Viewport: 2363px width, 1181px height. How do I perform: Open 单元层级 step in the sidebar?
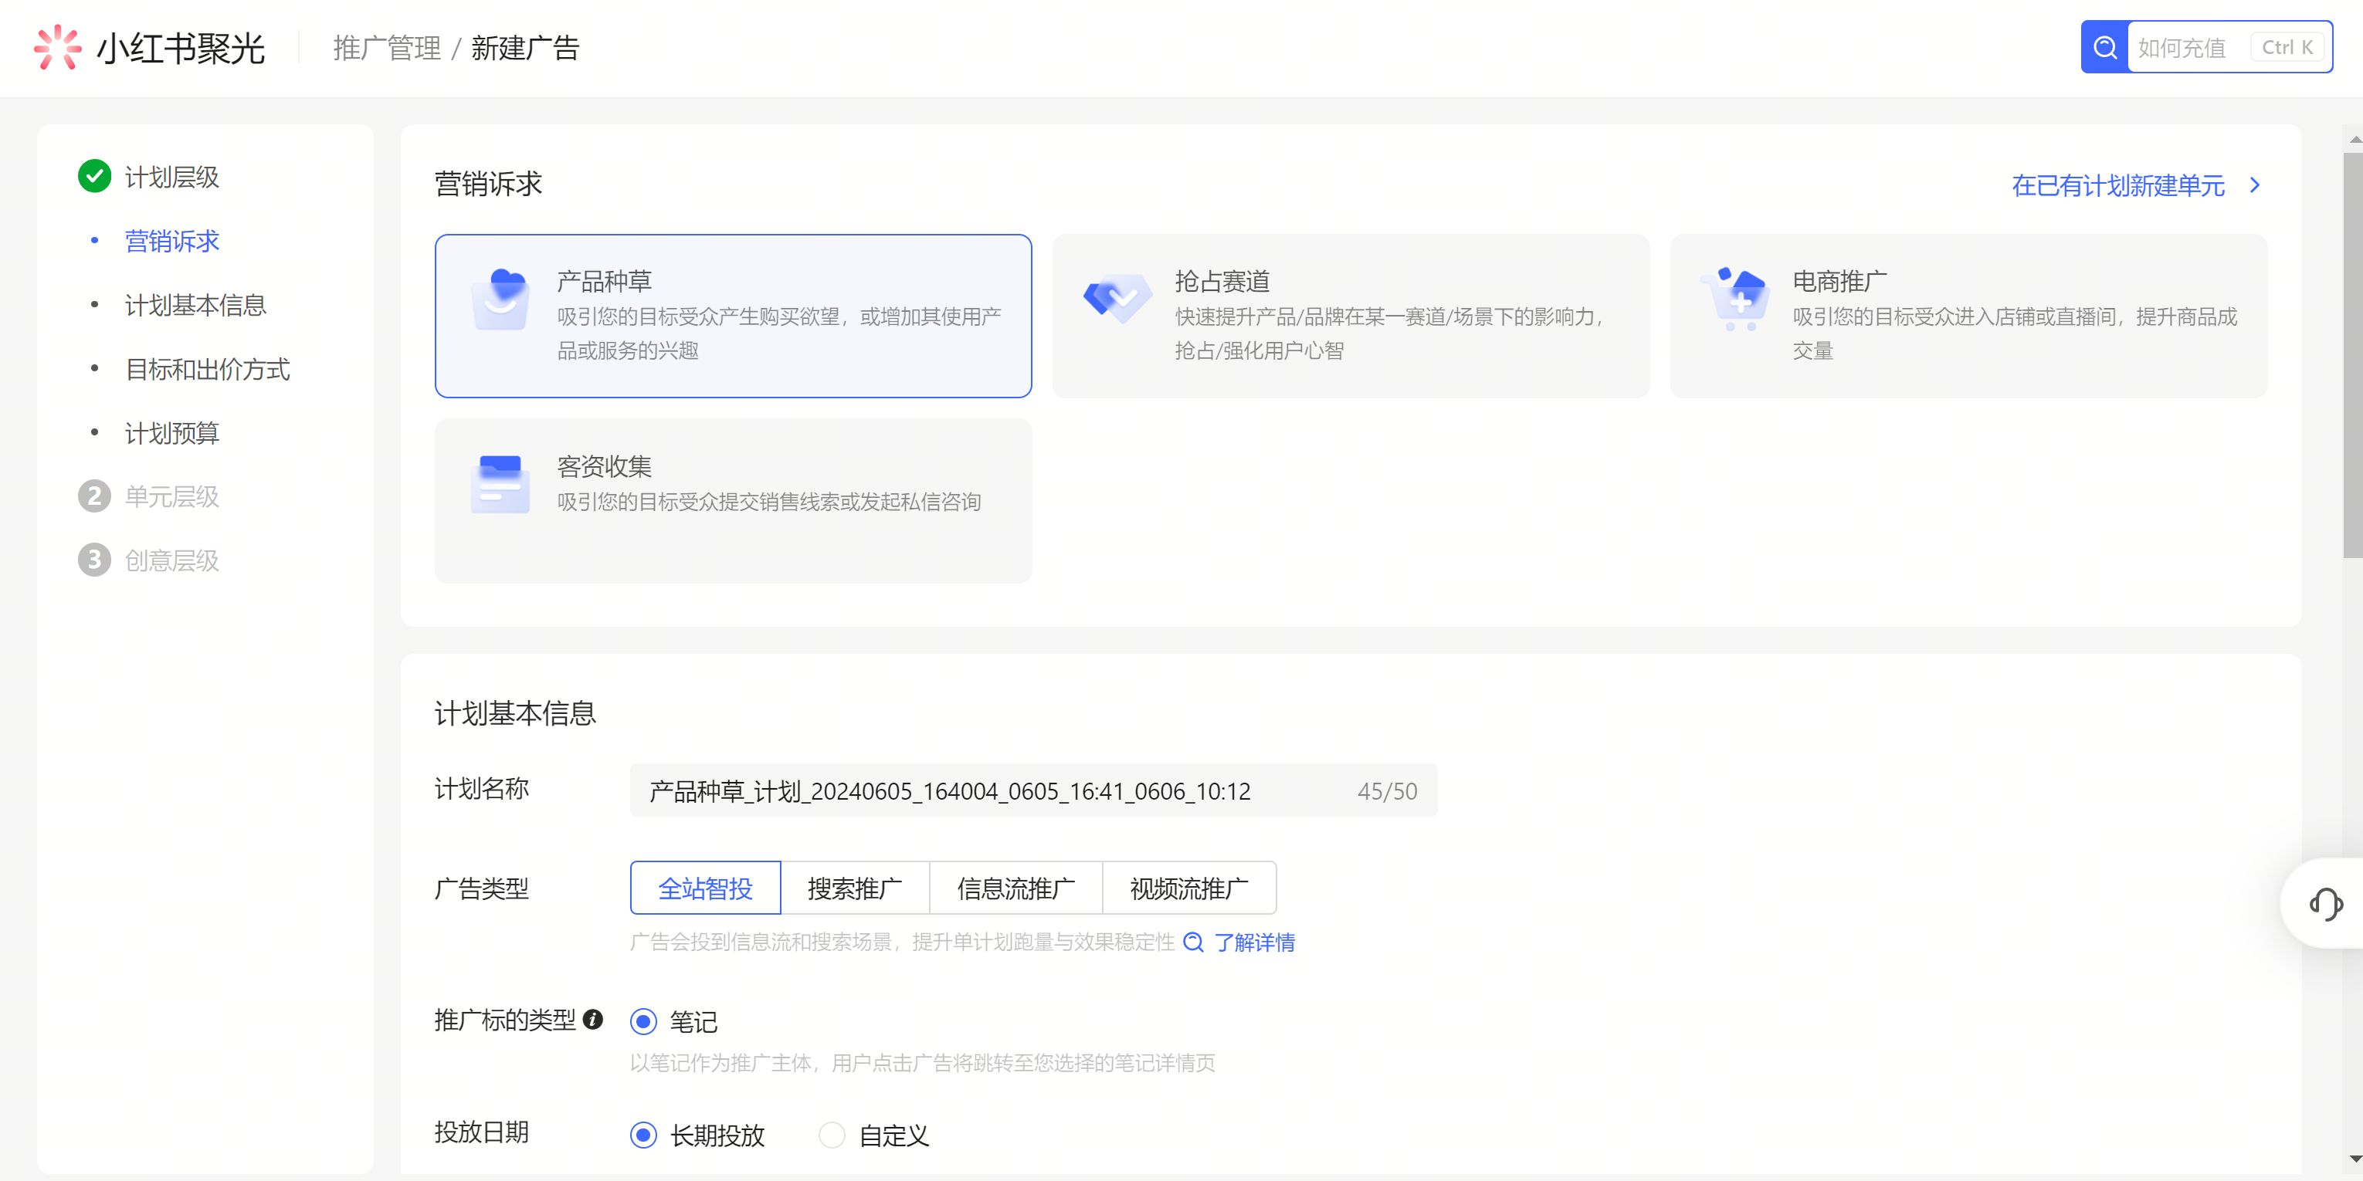tap(171, 496)
